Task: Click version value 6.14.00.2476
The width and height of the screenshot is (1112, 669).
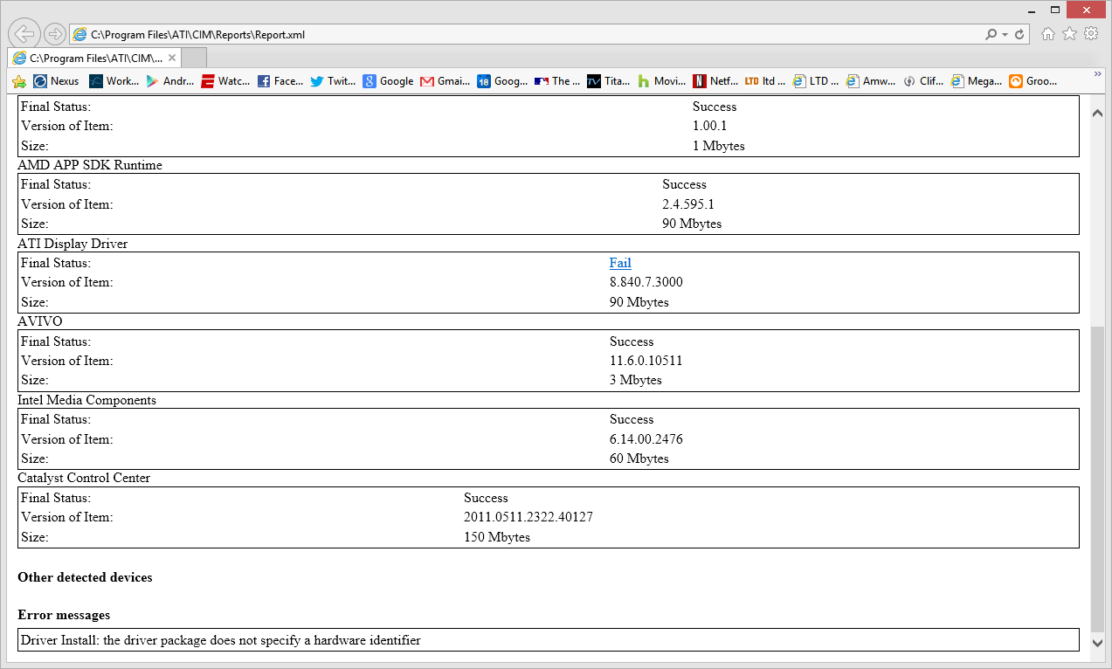Action: [646, 439]
